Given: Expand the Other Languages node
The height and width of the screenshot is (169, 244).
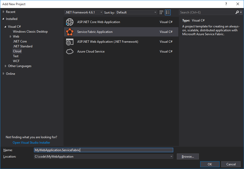Looking at the screenshot, I should 6,66.
